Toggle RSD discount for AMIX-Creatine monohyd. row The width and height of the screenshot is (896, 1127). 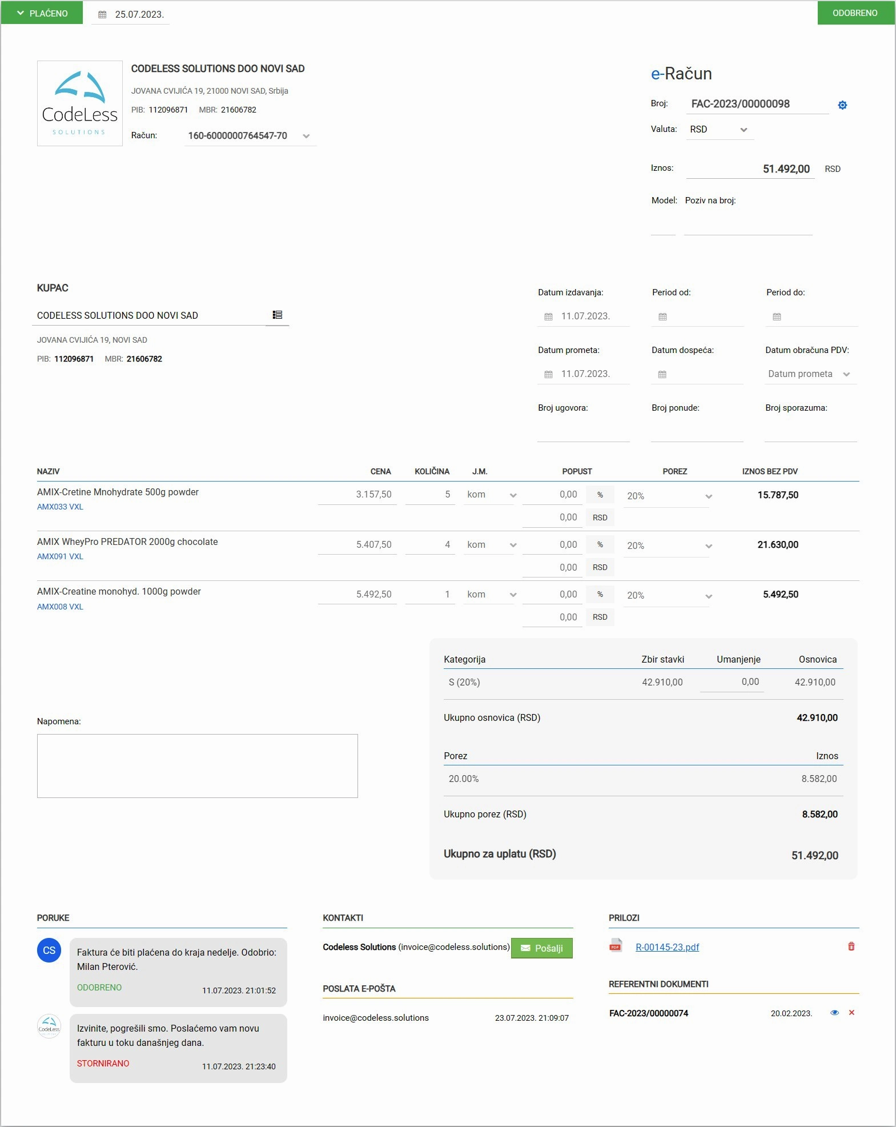coord(600,617)
